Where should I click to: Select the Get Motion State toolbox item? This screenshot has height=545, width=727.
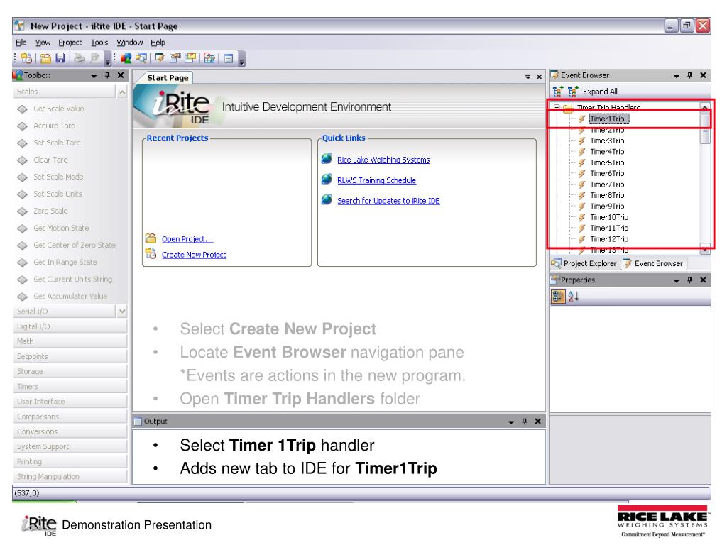coord(61,228)
